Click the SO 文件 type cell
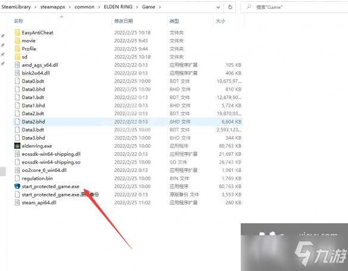 coord(178,162)
